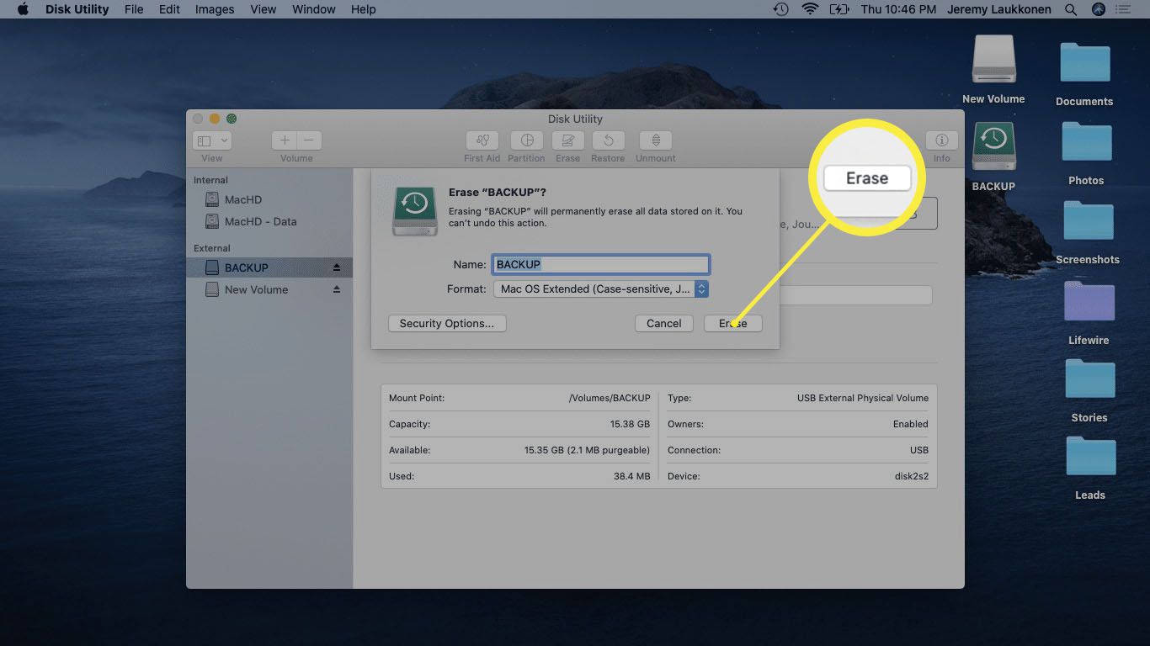1150x646 pixels.
Task: Click the Thu 10:46 PM clock
Action: (x=899, y=9)
